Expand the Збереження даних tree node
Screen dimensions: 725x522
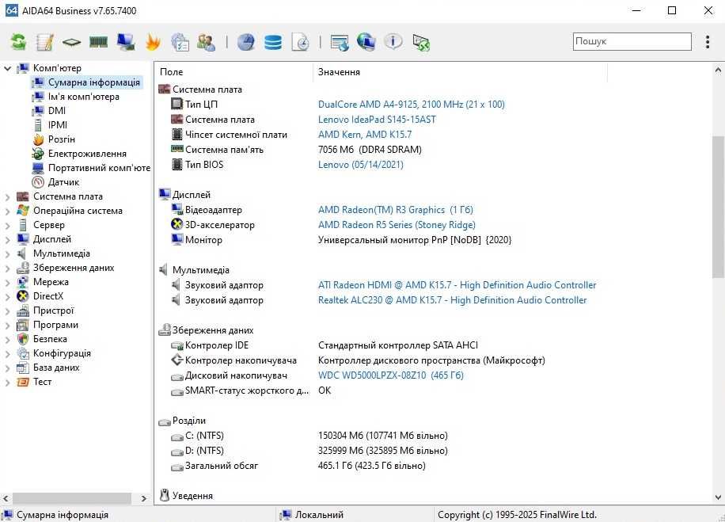point(7,268)
